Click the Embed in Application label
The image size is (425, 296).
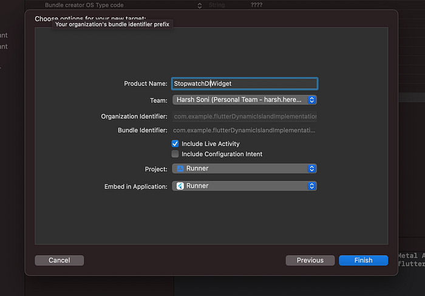(x=136, y=187)
